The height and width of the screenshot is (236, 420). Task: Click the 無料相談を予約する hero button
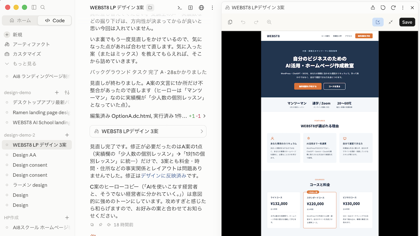(x=308, y=86)
